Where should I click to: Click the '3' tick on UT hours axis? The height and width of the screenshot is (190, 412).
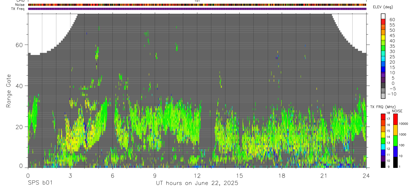pyautogui.click(x=70, y=175)
